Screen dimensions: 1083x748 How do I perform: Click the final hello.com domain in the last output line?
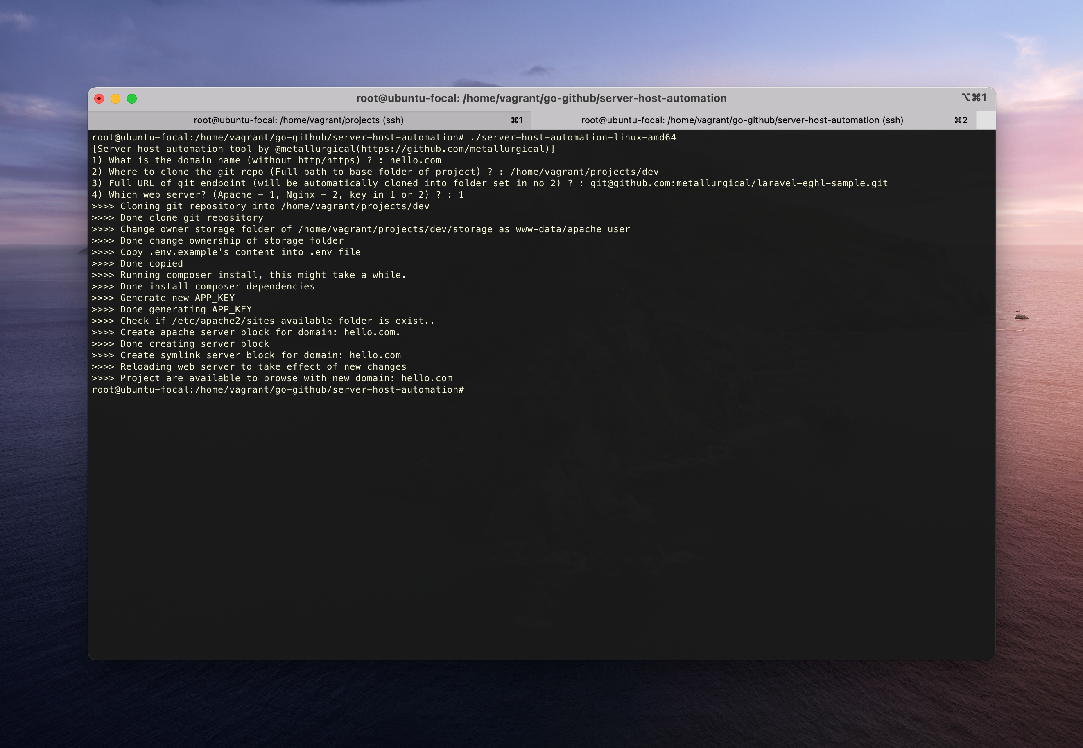427,378
